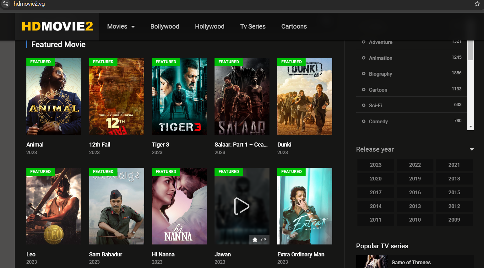Filter by release year 2019
This screenshot has height=268, width=484.
pos(415,179)
